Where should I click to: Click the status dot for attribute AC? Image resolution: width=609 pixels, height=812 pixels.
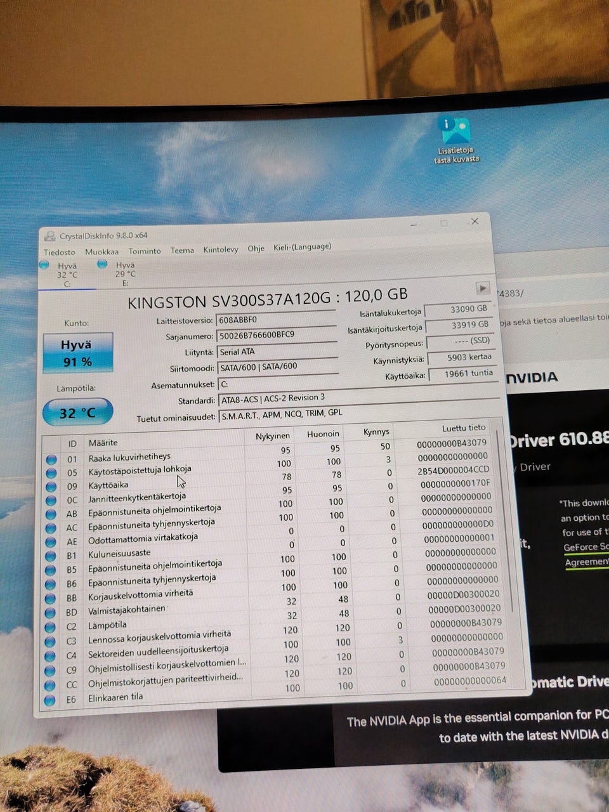click(x=51, y=528)
